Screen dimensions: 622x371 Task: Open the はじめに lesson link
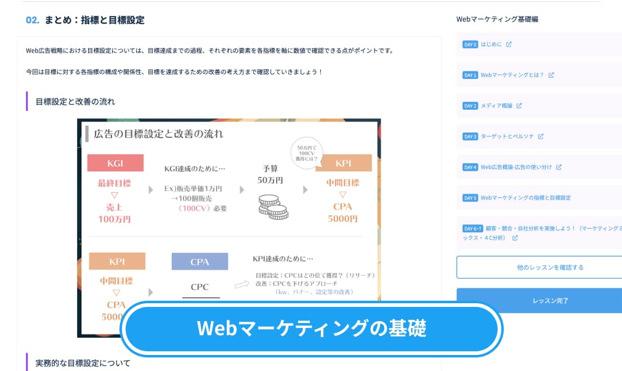[x=491, y=44]
